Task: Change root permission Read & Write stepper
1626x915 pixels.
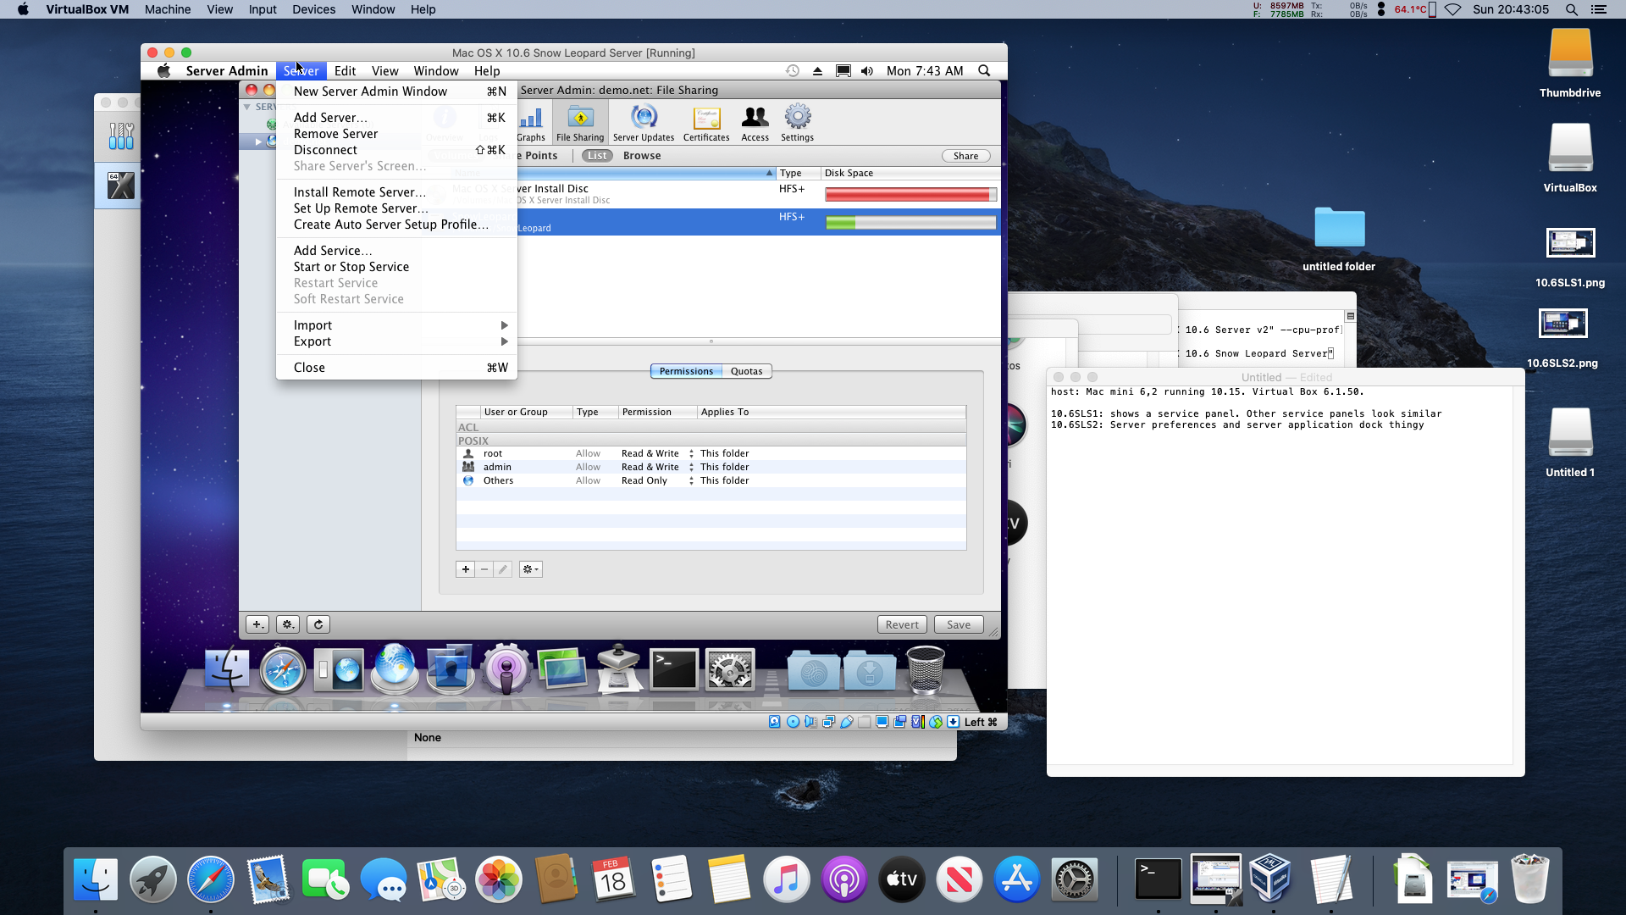Action: pos(691,454)
